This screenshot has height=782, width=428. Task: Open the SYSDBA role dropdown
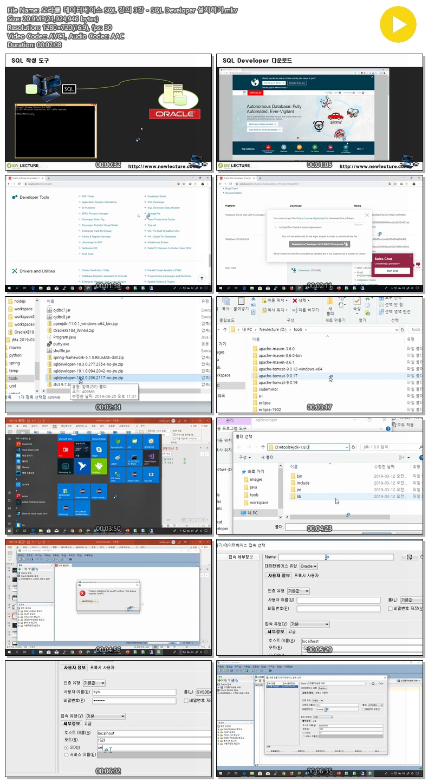[203, 692]
